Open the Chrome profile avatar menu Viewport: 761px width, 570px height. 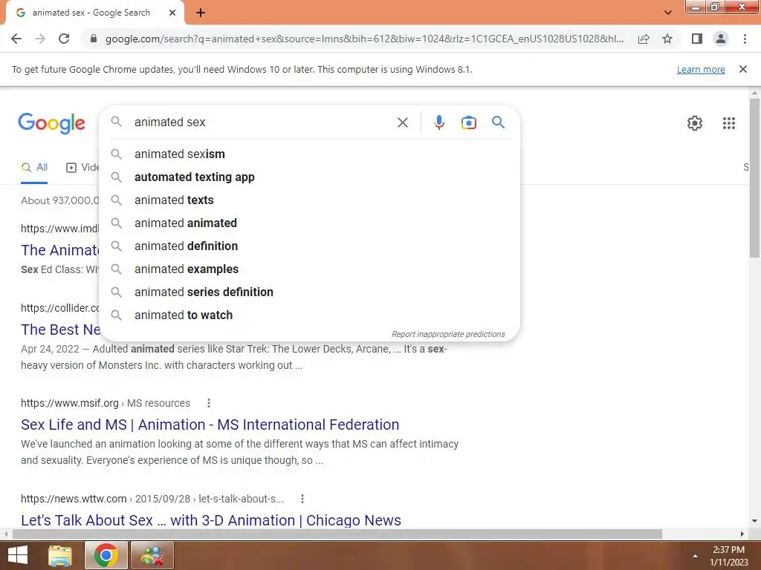tap(721, 39)
